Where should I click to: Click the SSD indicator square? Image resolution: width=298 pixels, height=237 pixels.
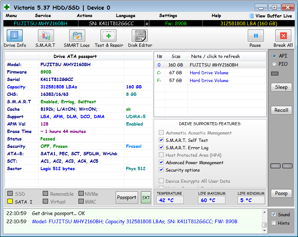coord(10,194)
